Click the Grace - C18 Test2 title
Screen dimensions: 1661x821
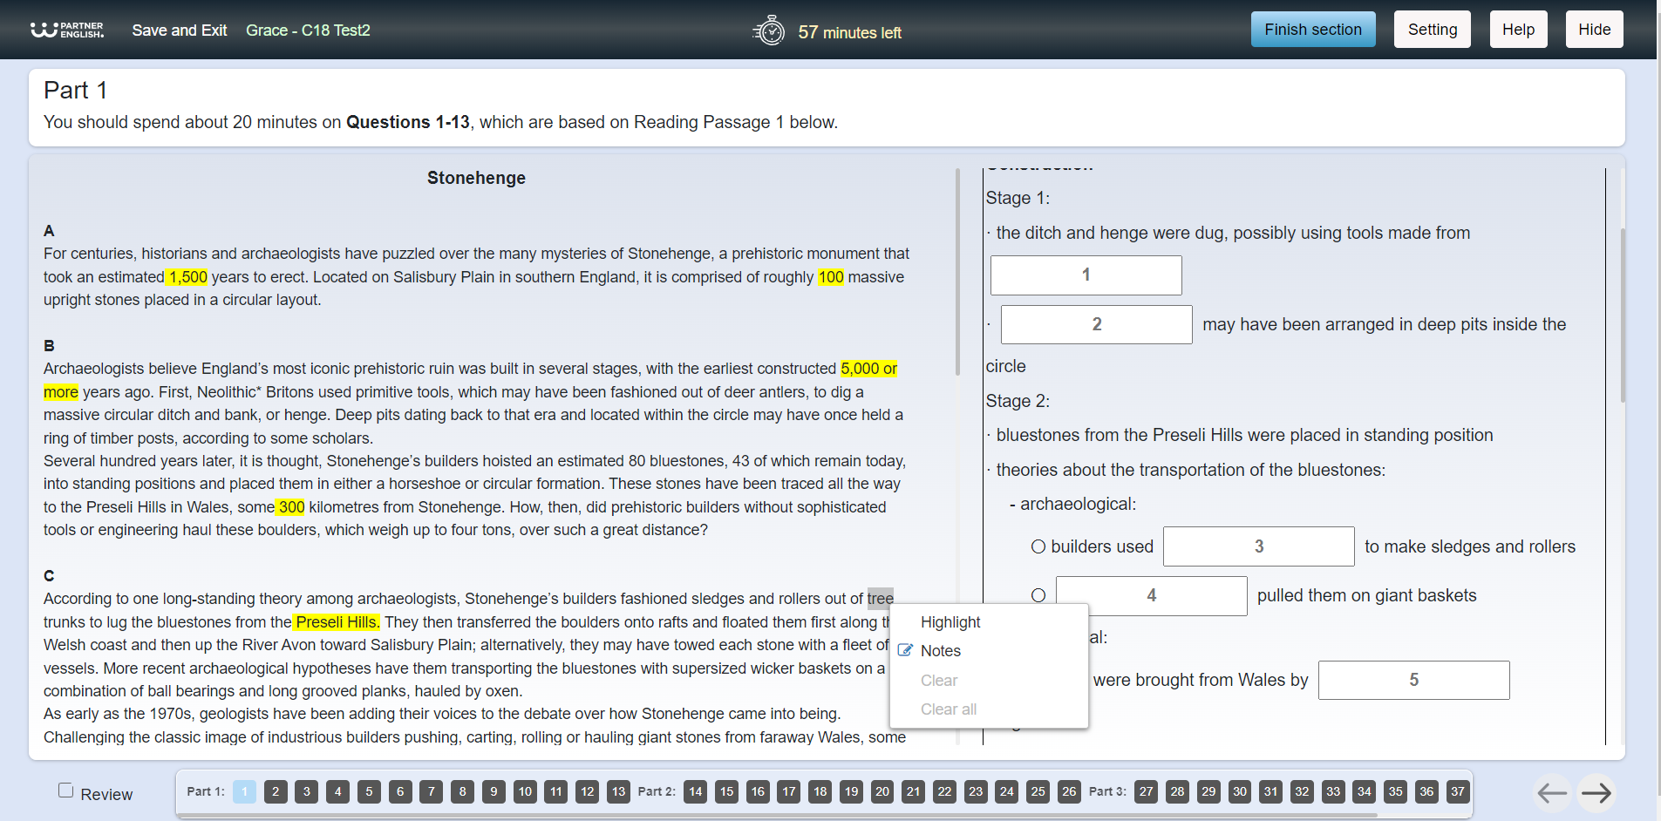[x=308, y=31]
